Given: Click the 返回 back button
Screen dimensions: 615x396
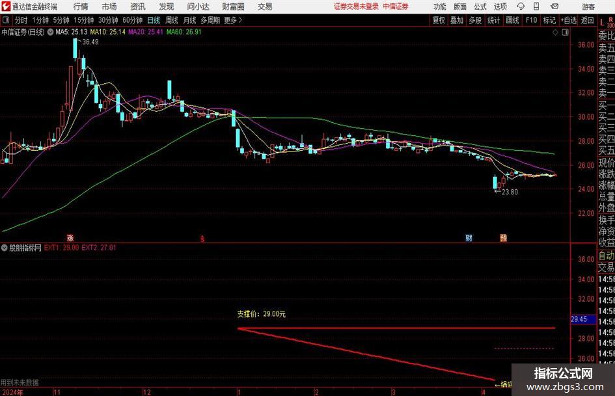Looking at the screenshot, I should (x=587, y=20).
